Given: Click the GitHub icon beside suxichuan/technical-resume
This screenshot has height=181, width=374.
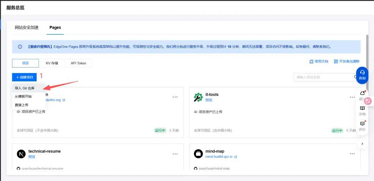Looking at the screenshot, I should click(x=18, y=169).
